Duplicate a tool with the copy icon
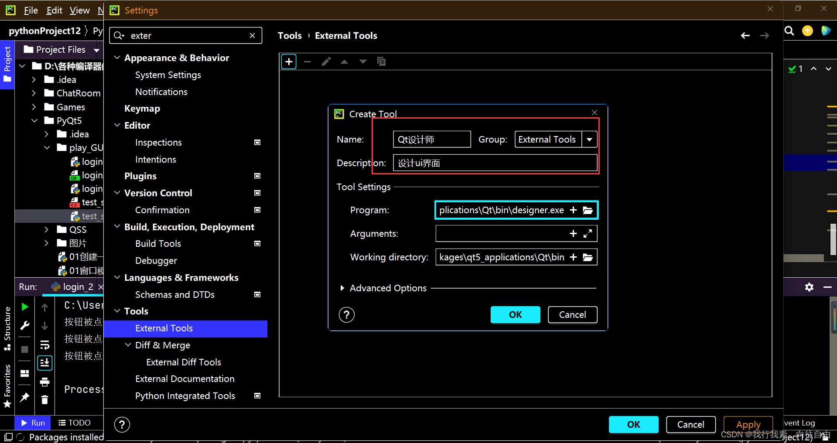837x443 pixels. (381, 61)
